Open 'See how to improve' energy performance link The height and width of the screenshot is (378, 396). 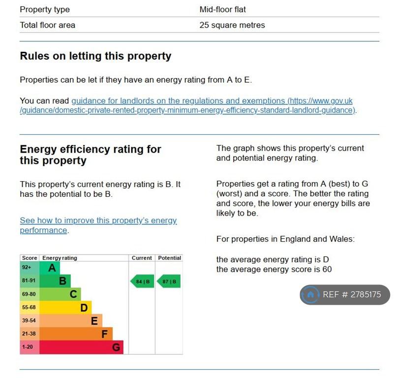[x=98, y=225]
